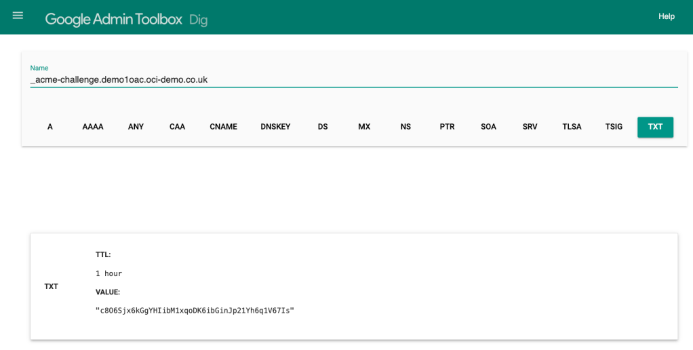Image resolution: width=693 pixels, height=350 pixels.
Task: Select the ANY record type
Action: click(x=136, y=127)
